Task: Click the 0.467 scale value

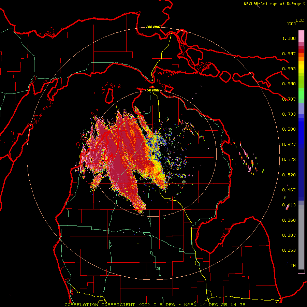Action: 289,190
